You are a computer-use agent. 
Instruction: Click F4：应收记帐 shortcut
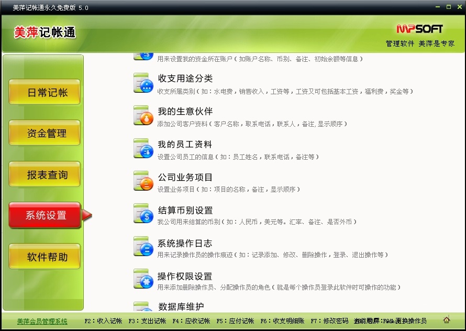point(191,321)
